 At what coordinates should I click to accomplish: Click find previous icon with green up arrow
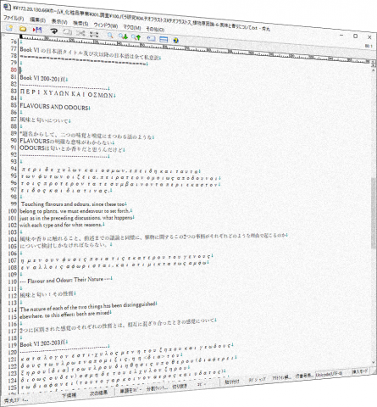point(136,36)
